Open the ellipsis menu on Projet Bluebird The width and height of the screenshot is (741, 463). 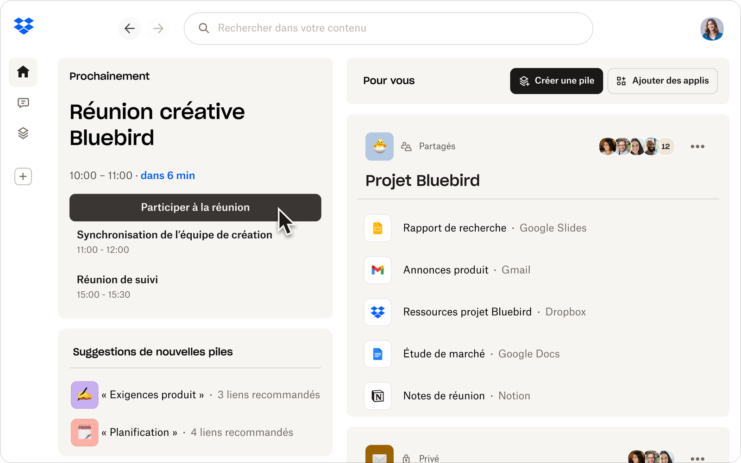pyautogui.click(x=697, y=146)
